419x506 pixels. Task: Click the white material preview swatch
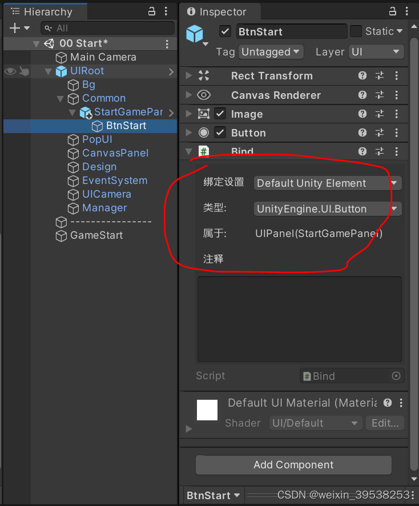207,410
